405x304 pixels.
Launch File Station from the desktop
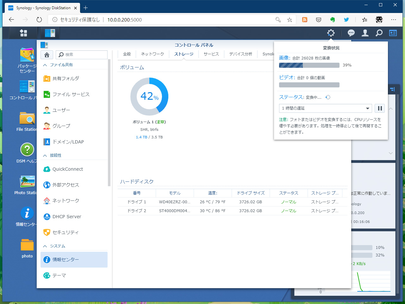click(x=27, y=122)
